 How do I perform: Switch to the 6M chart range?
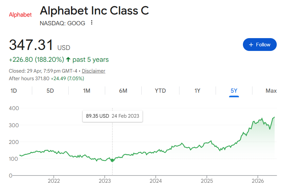[123, 91]
